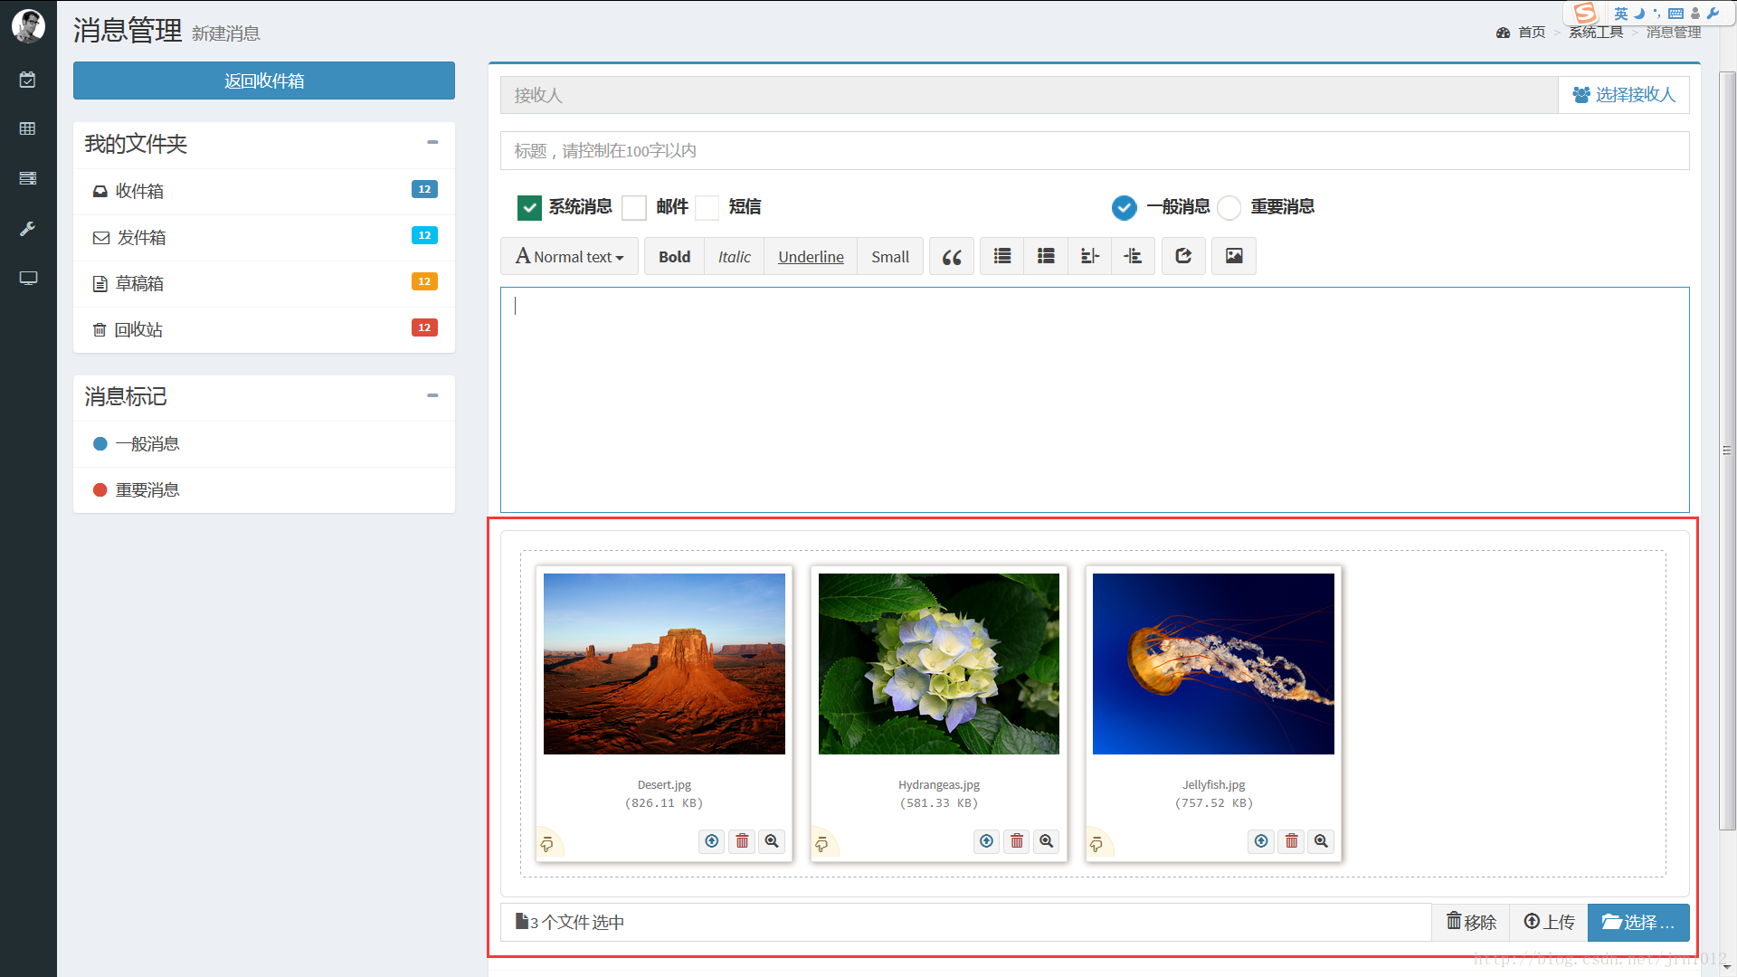The image size is (1737, 977).
Task: Click the Bold formatting icon
Action: (673, 255)
